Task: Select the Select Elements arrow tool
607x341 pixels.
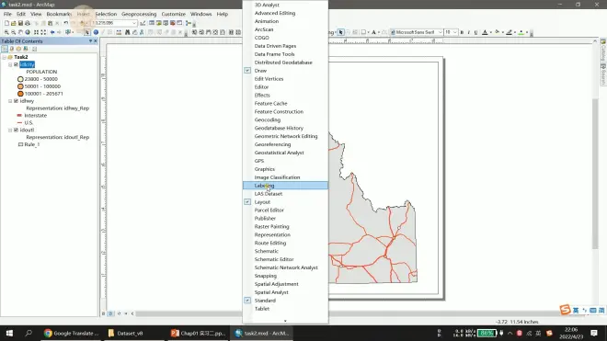Action: pyautogui.click(x=87, y=32)
